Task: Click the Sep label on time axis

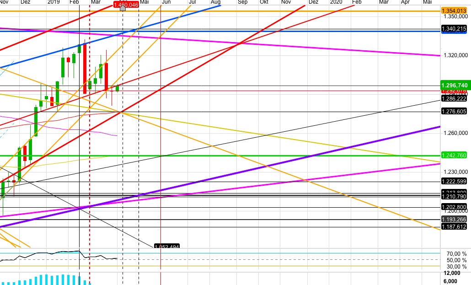Action: pyautogui.click(x=242, y=2)
